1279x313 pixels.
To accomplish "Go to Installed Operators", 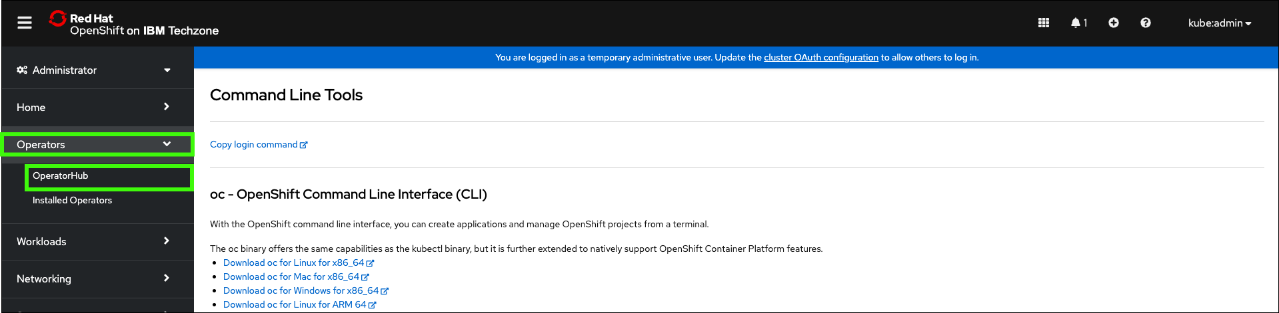I will click(x=72, y=200).
